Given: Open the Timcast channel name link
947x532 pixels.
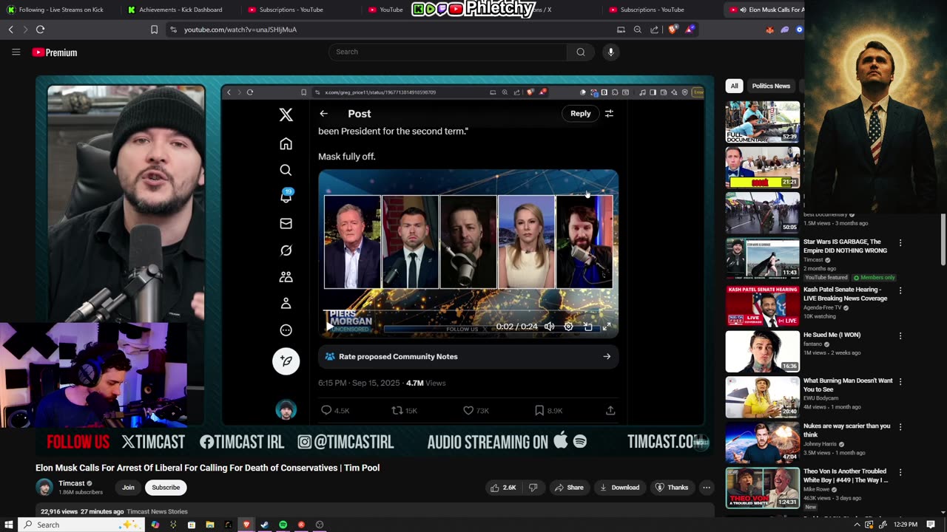Looking at the screenshot, I should pos(72,483).
